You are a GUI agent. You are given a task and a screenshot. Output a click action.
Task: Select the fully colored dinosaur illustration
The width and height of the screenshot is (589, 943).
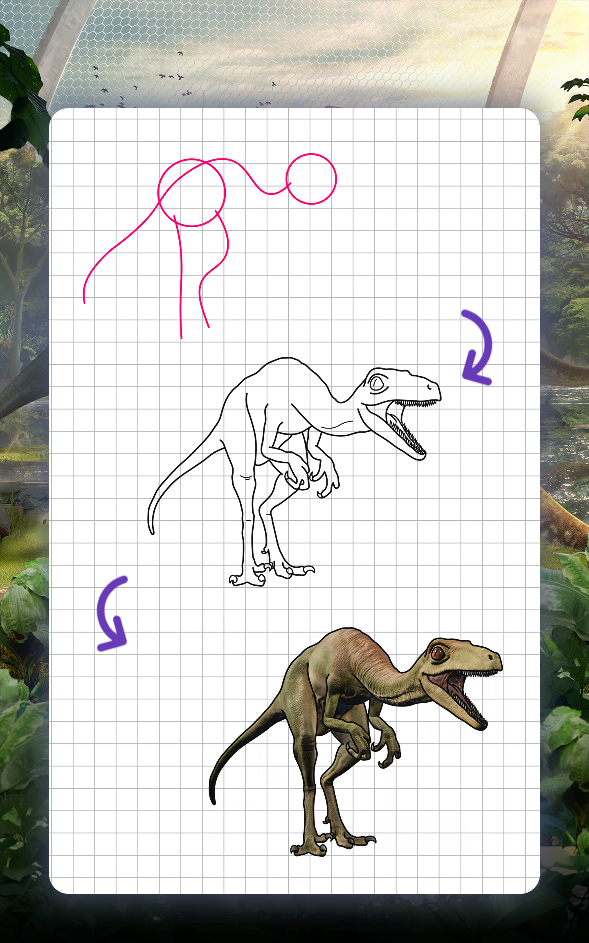tap(356, 741)
